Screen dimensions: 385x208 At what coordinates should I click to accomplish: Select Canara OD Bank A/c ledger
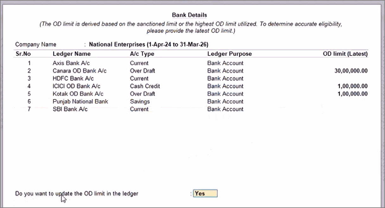click(x=79, y=71)
